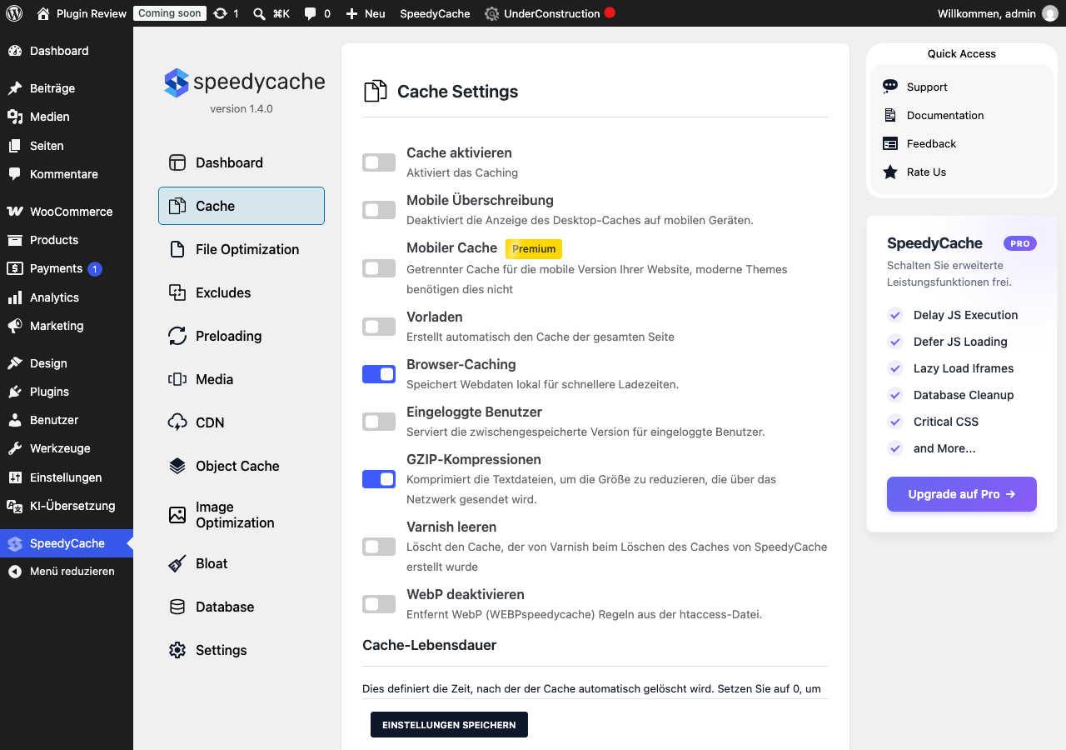Click the Database cylinder icon
This screenshot has width=1066, height=750.
(177, 607)
